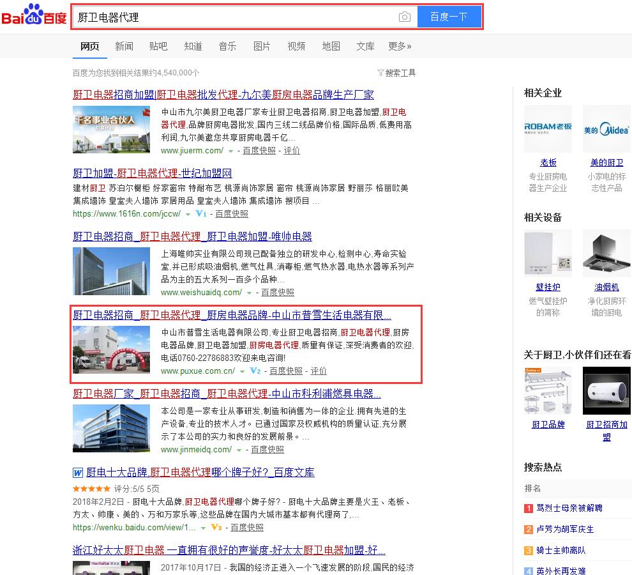632x575 pixels.
Task: Expand the 更多» menu in the nav tabs
Action: point(400,46)
